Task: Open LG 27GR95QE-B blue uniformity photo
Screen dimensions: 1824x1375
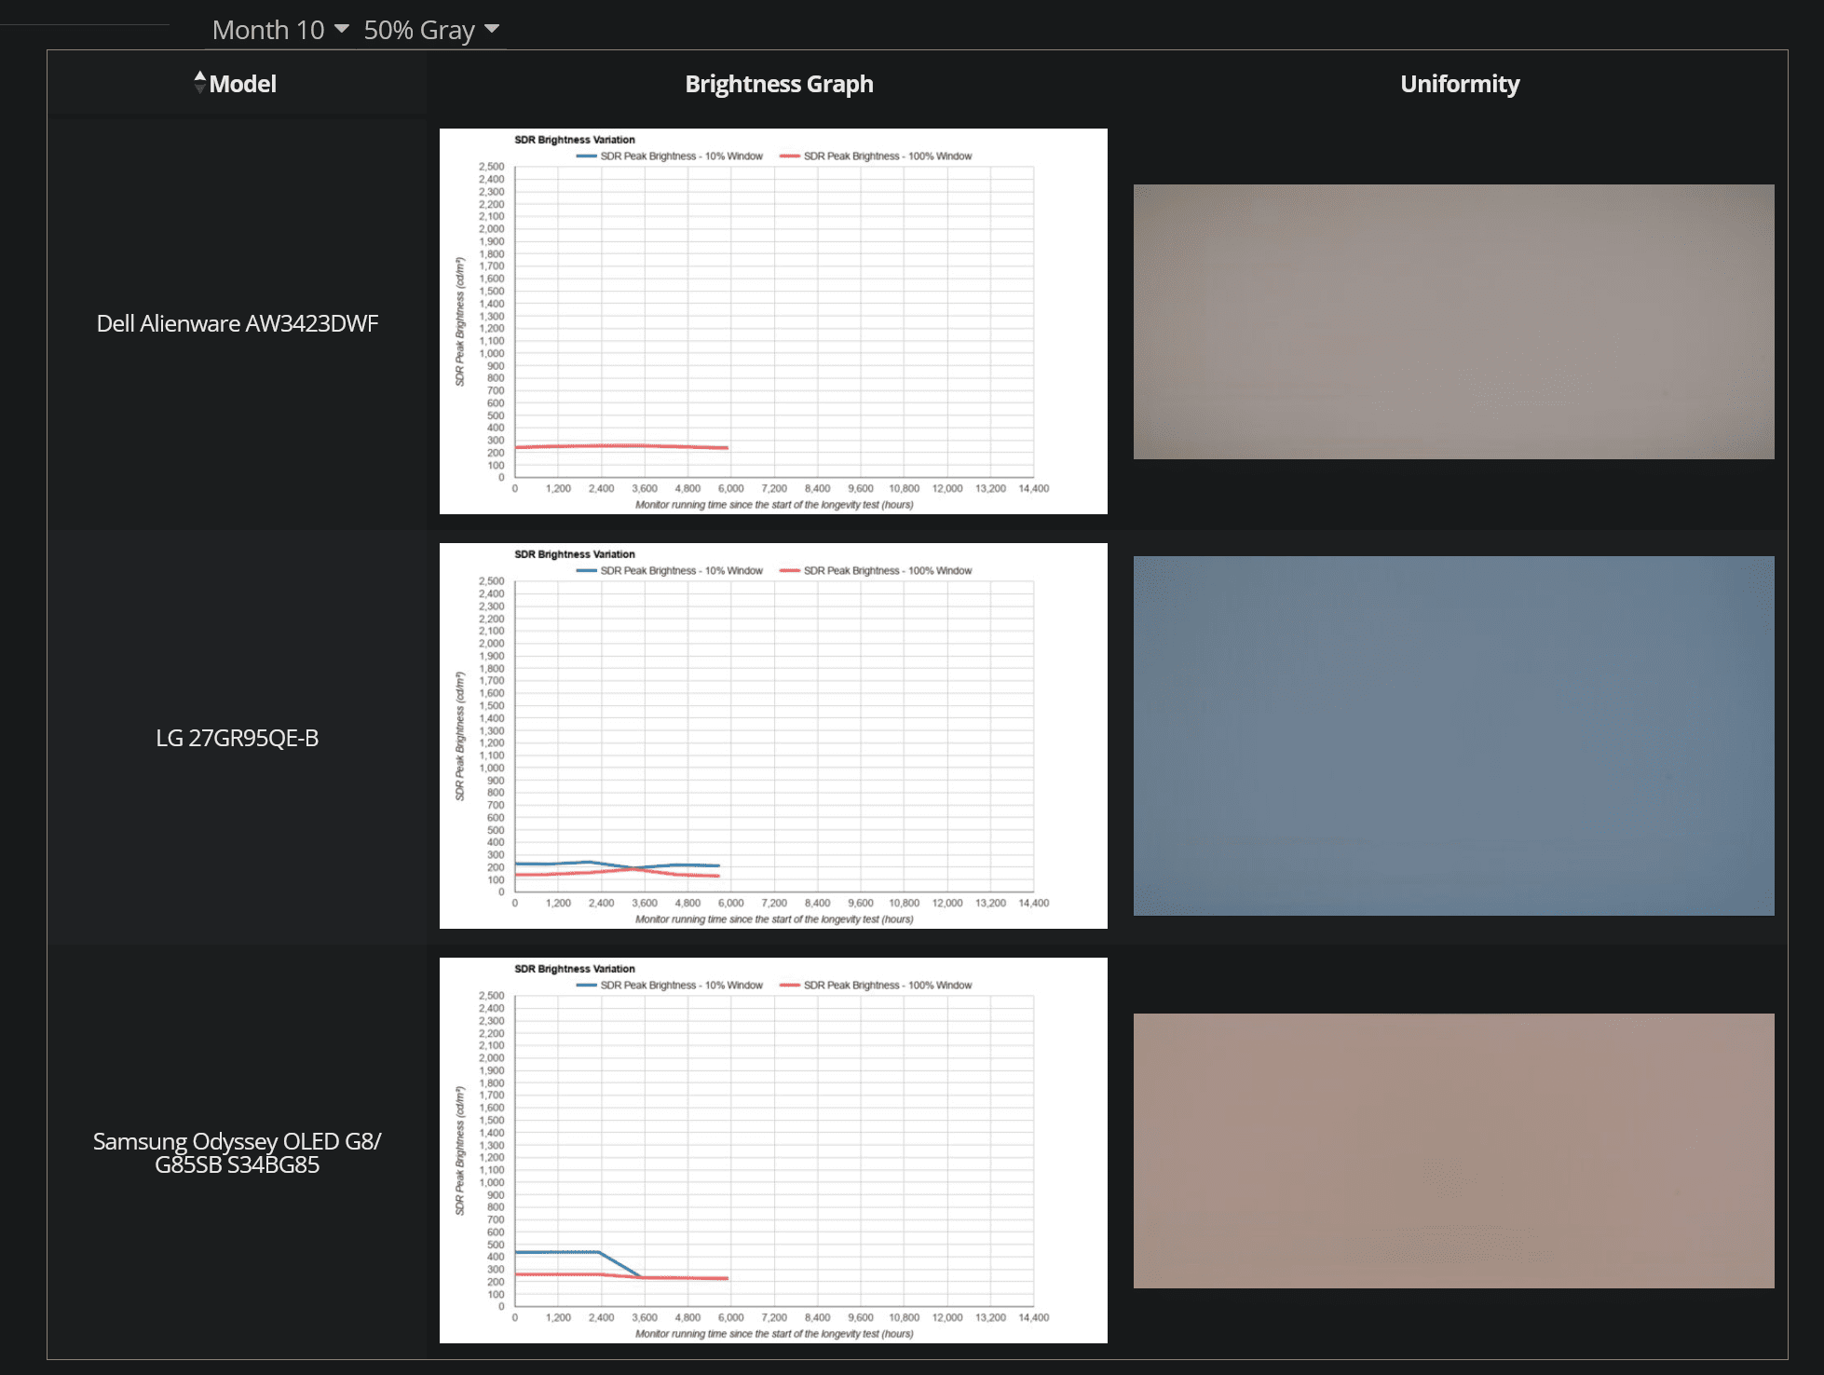Action: (x=1453, y=736)
